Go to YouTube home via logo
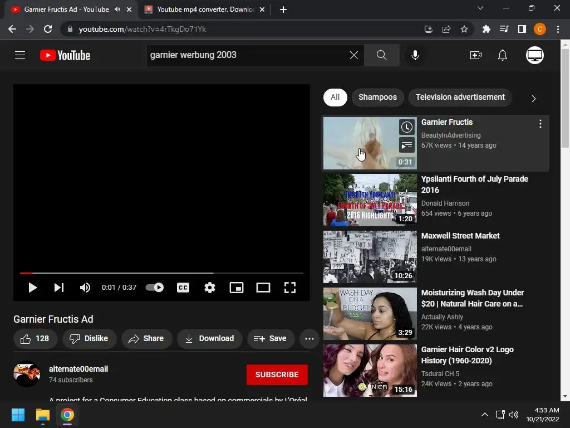Viewport: 570px width, 428px height. coord(65,55)
